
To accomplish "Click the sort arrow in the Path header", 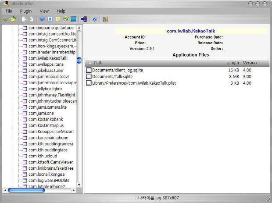I will (89, 63).
